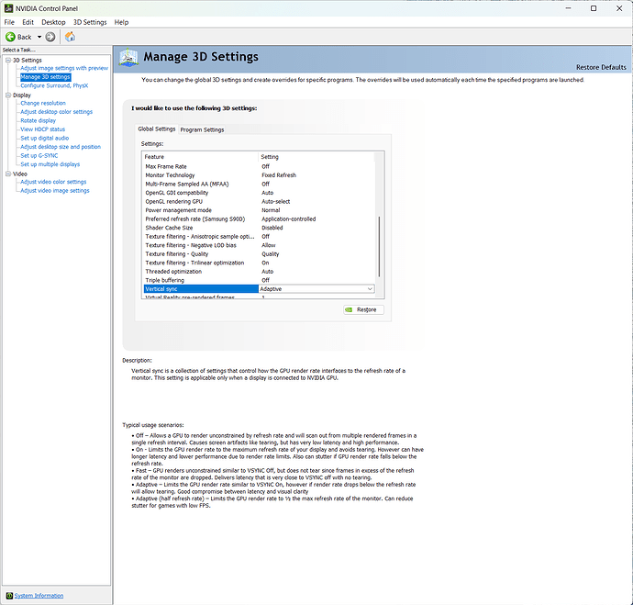Open the File menu

pos(9,22)
